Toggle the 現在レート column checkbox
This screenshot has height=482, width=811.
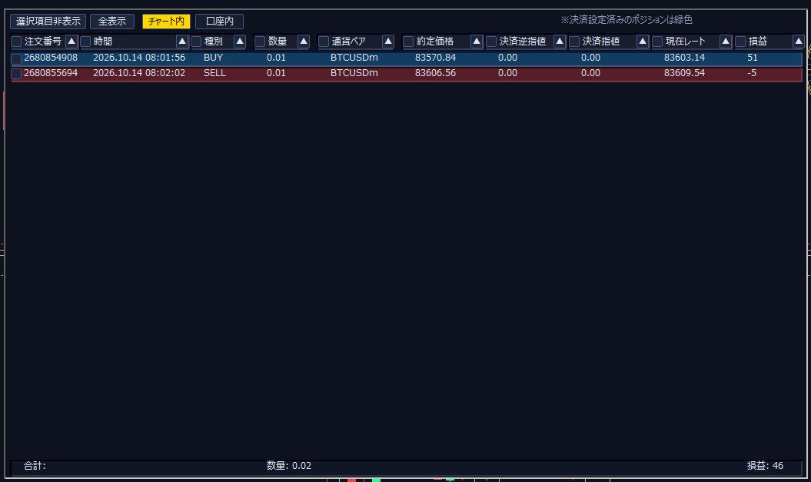(x=657, y=42)
